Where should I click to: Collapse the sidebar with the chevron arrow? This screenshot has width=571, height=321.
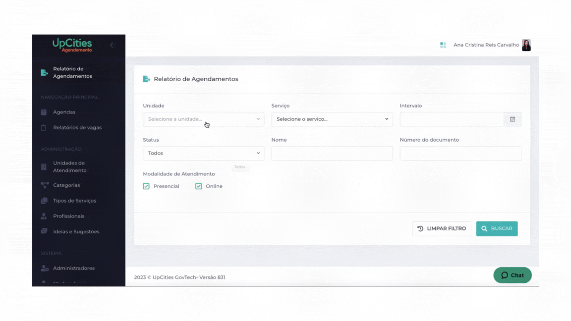(x=112, y=45)
